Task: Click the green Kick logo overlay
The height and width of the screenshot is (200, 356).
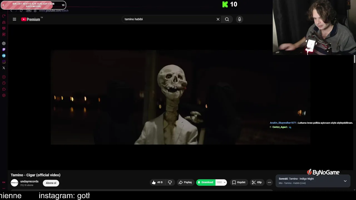Action: coord(225,4)
